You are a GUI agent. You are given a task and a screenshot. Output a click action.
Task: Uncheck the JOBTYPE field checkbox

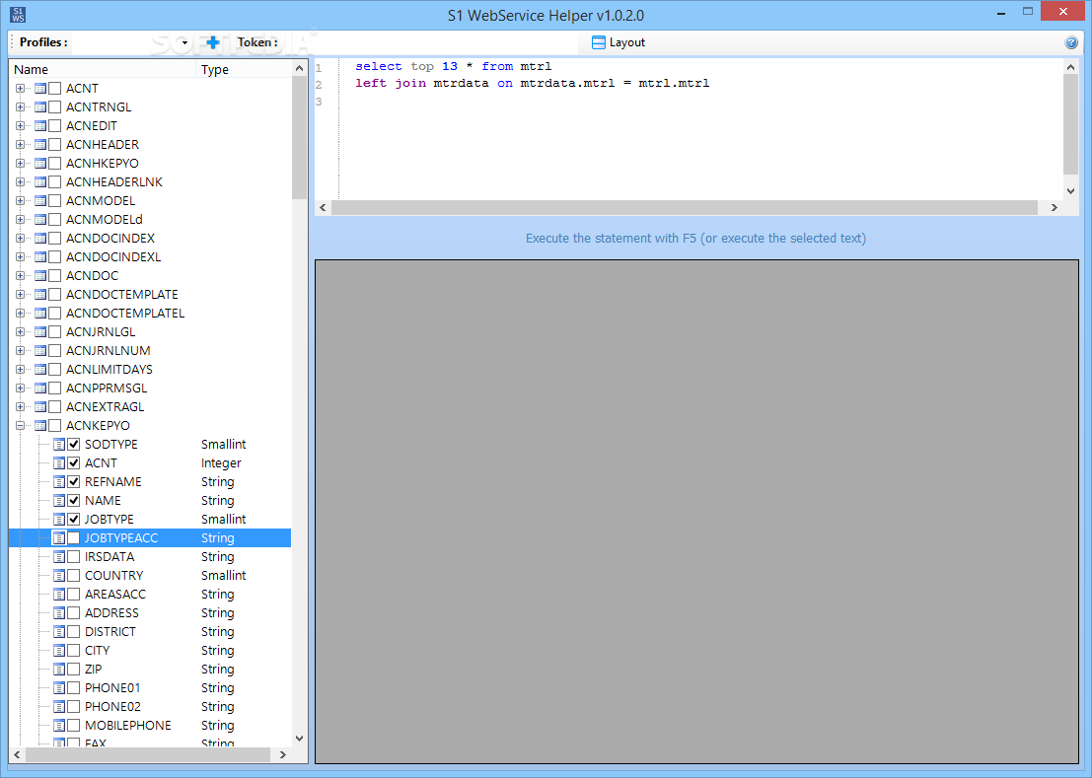74,519
